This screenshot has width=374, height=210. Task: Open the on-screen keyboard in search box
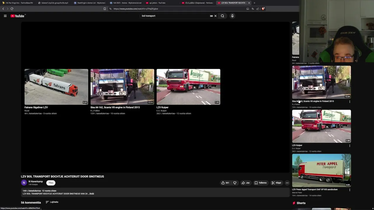[211, 16]
